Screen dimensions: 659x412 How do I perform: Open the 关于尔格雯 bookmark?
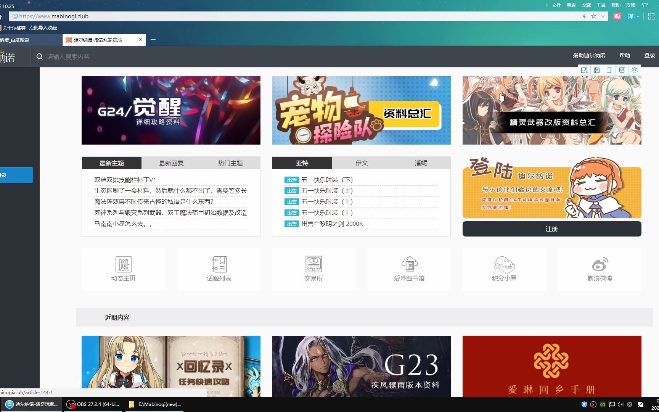click(x=13, y=28)
